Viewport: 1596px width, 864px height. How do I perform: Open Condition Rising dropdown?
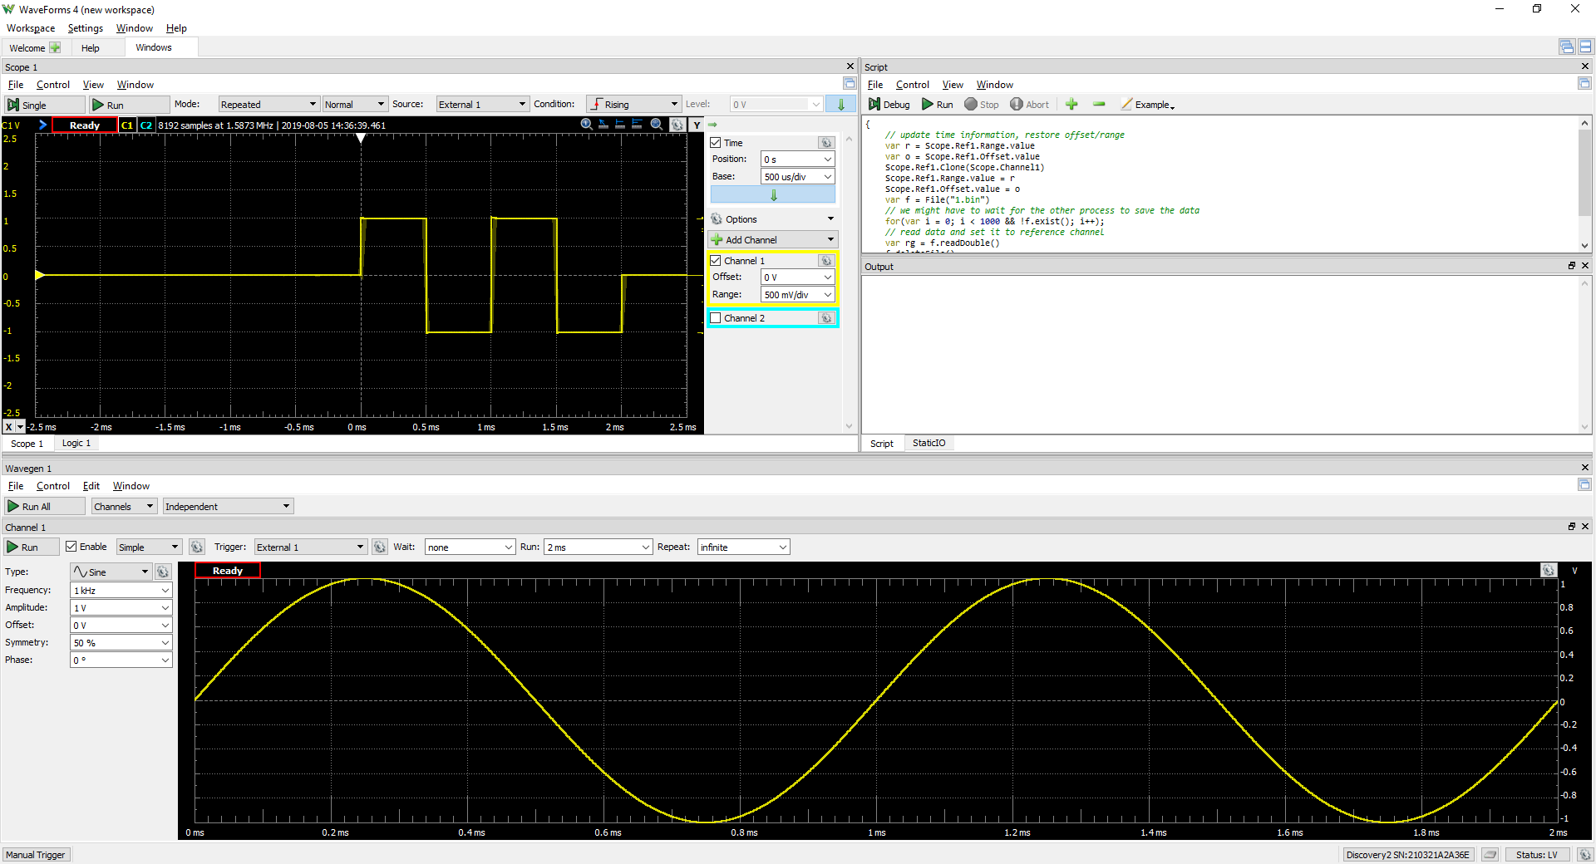[633, 105]
